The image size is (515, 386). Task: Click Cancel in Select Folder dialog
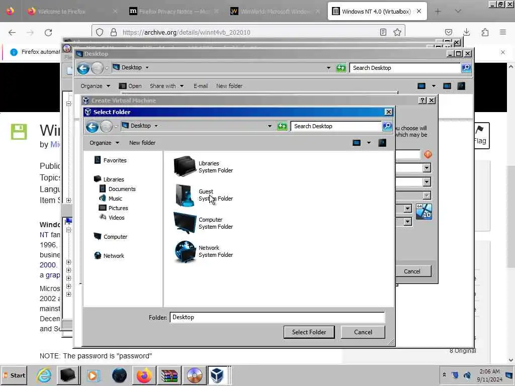363,332
